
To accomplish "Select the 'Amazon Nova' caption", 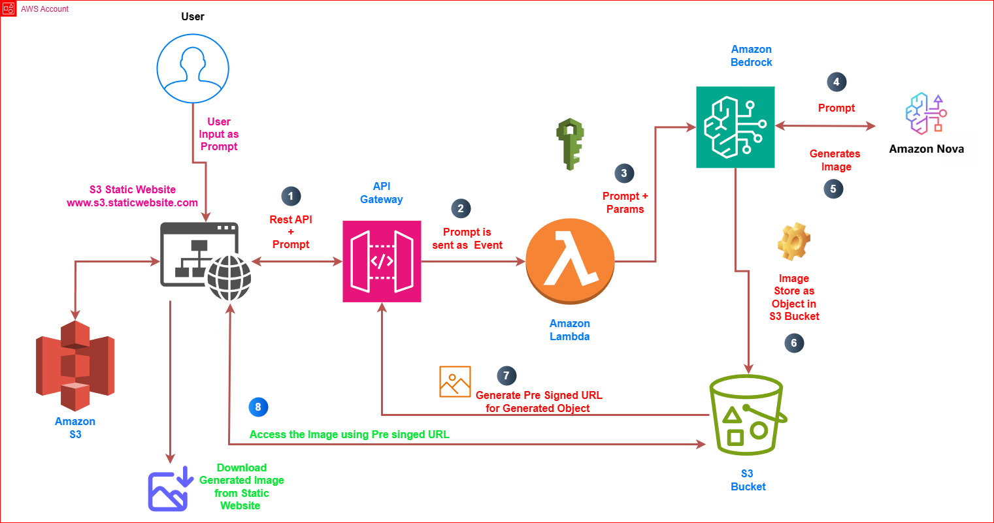I will pos(926,149).
